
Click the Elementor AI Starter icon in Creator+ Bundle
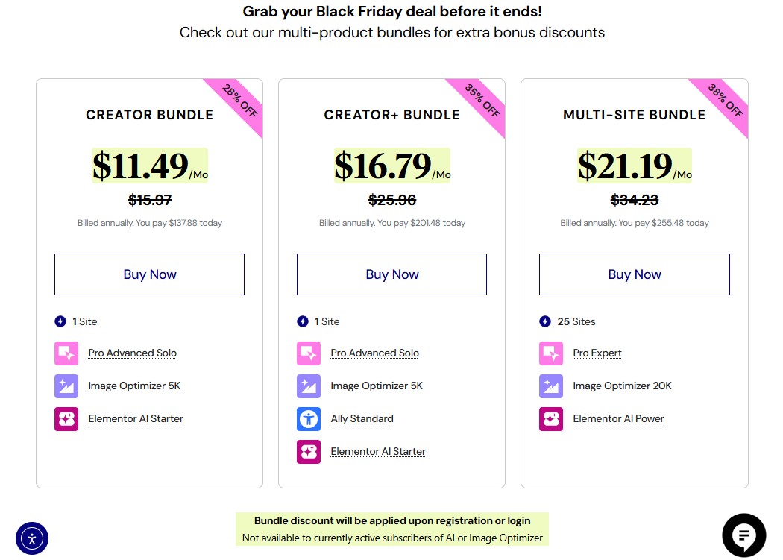coord(308,451)
